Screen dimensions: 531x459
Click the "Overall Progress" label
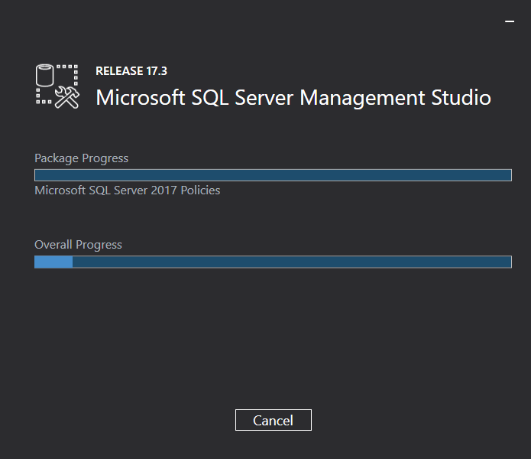tap(78, 245)
